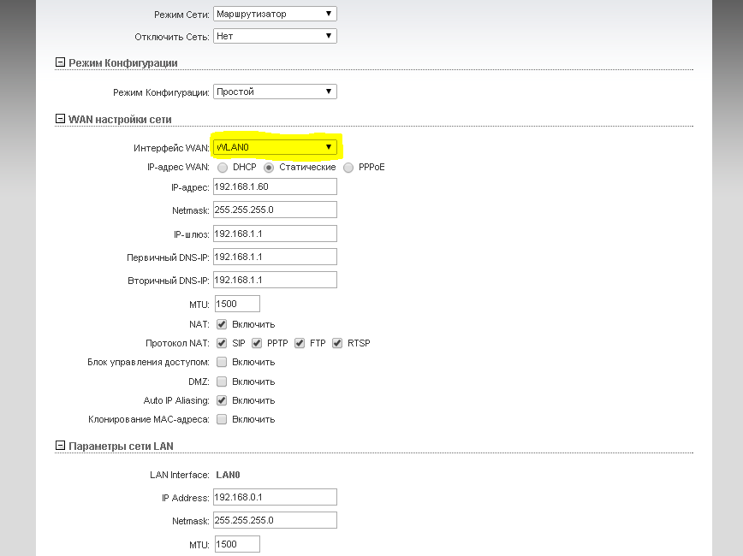The image size is (743, 556).
Task: Select Статические WAN IP option
Action: pyautogui.click(x=269, y=168)
